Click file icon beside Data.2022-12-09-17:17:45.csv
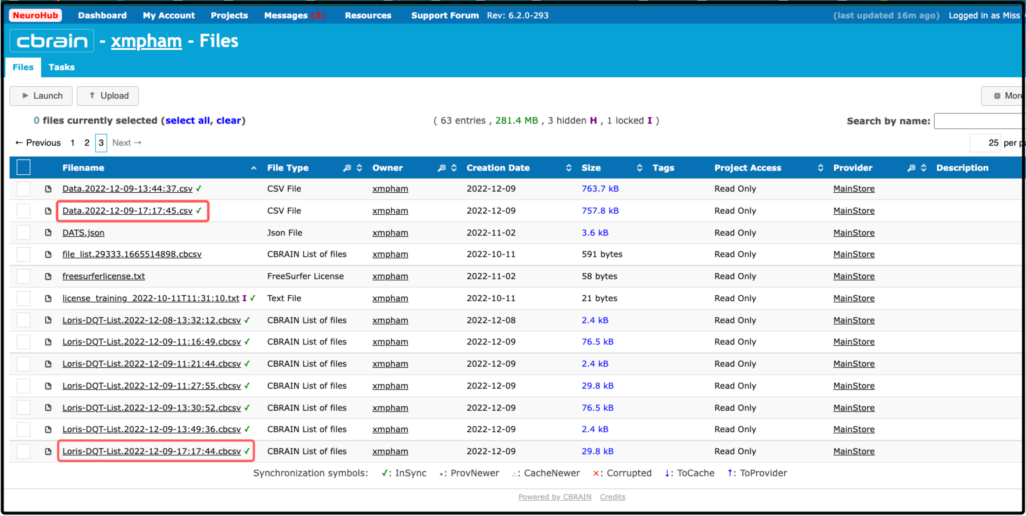This screenshot has width=1026, height=516. coord(48,211)
